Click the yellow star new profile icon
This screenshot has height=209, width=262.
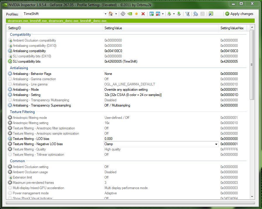(x=136, y=14)
